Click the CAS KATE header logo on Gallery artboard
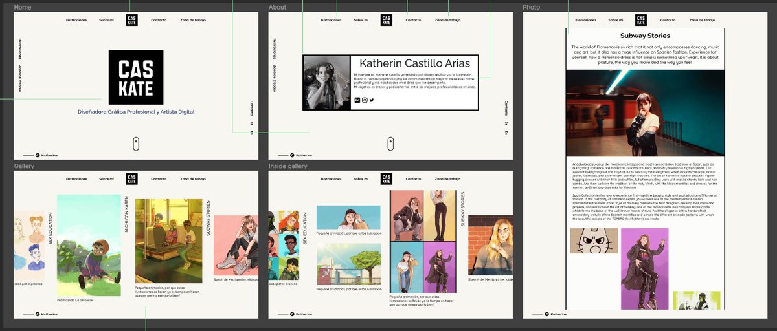The width and height of the screenshot is (777, 331). [131, 179]
